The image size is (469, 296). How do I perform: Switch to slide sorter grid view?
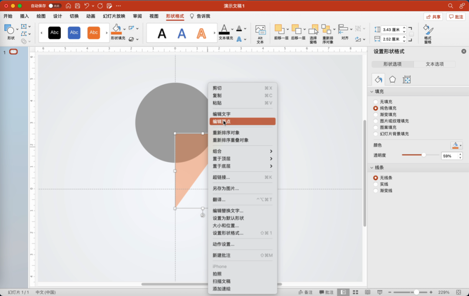pyautogui.click(x=355, y=292)
